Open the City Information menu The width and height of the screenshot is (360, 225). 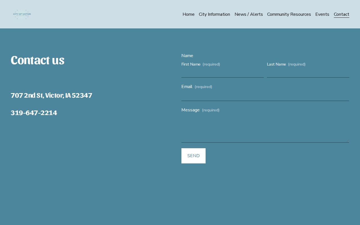coord(214,14)
